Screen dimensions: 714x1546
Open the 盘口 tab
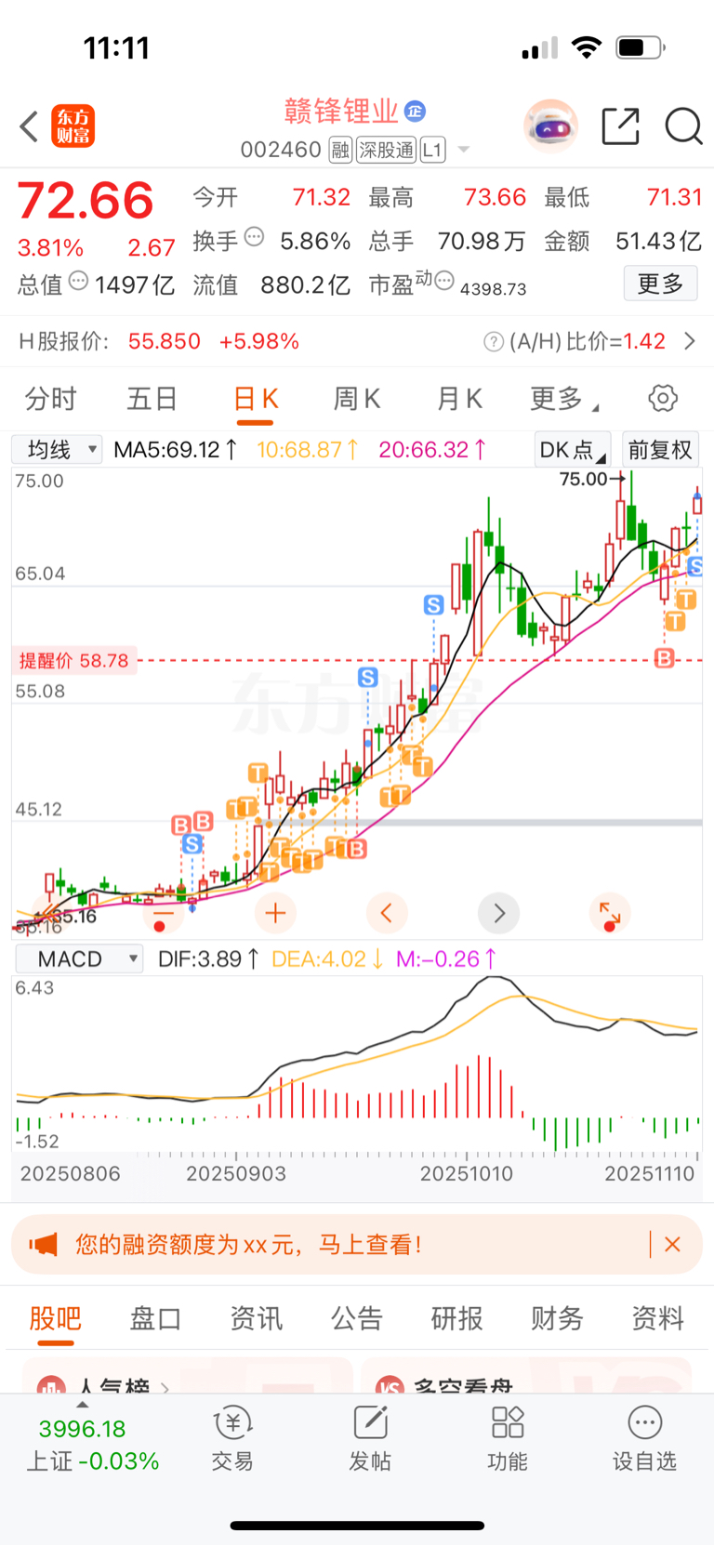[155, 1318]
